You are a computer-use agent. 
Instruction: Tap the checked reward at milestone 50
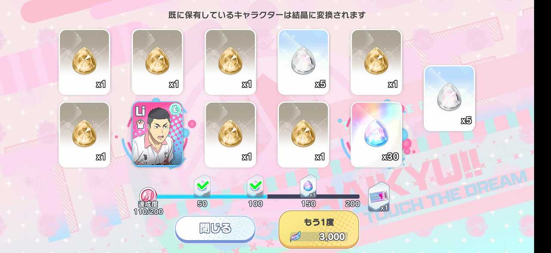coord(202,187)
